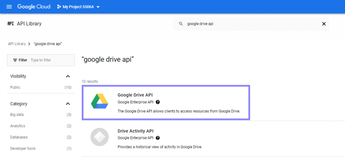
Task: Open the Google Drive API result
Action: coord(166,103)
